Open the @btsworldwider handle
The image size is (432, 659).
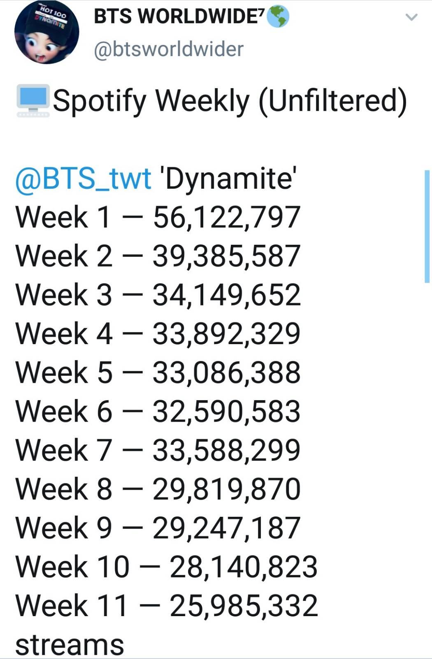(x=169, y=49)
